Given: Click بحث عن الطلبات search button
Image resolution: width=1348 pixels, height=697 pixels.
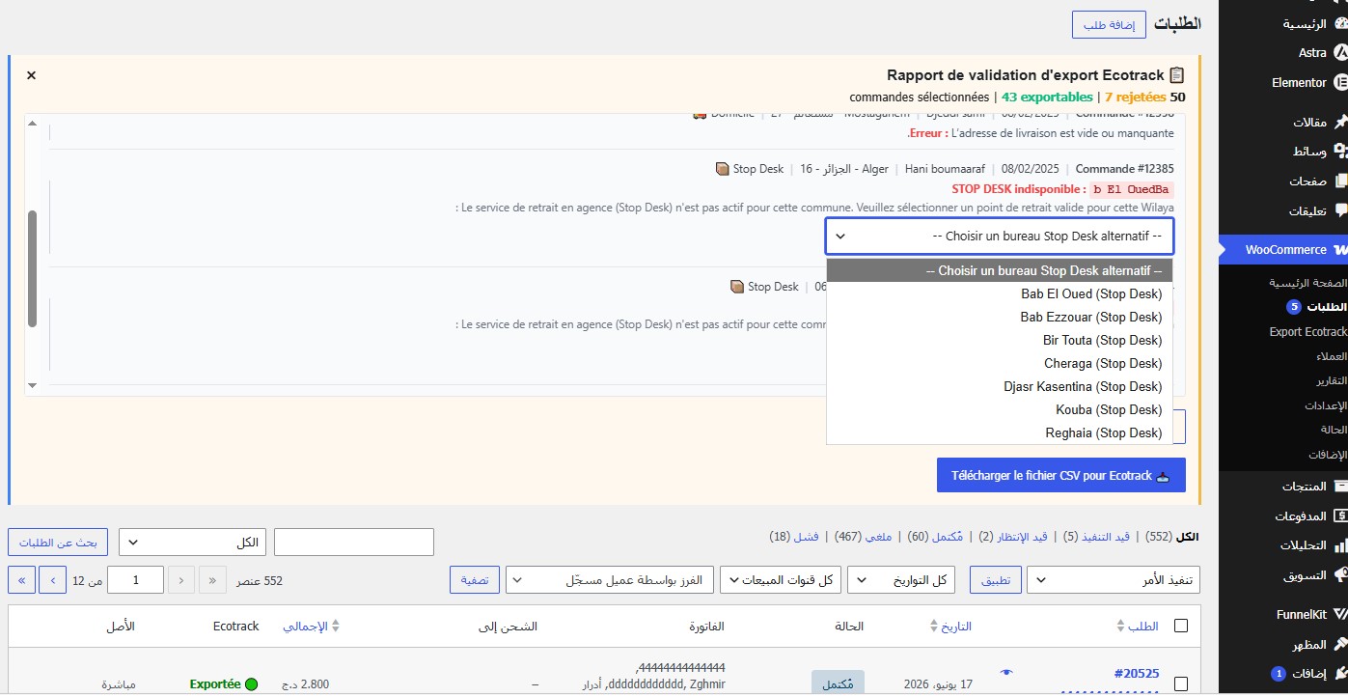Looking at the screenshot, I should click(x=59, y=543).
